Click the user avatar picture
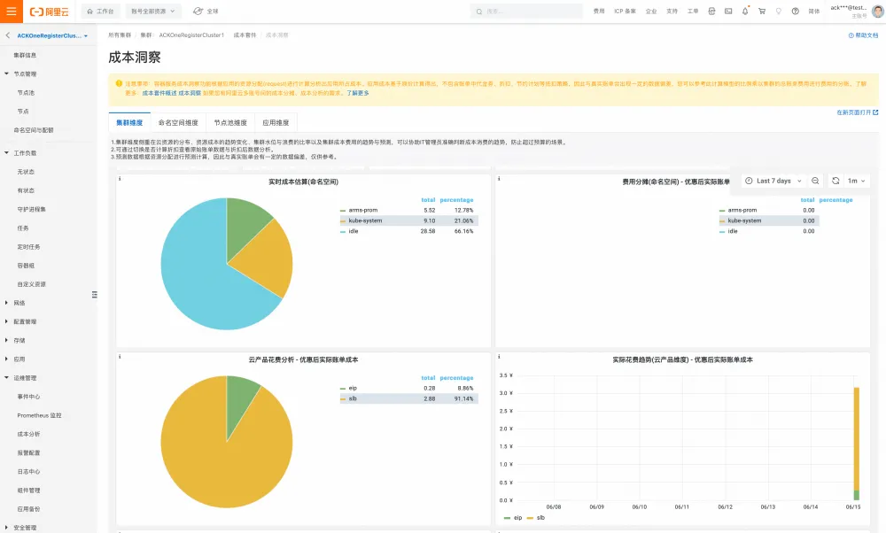Screen dimensions: 886x533 point(877,12)
